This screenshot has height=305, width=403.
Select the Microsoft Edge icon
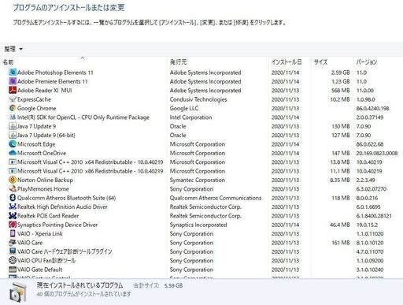pos(13,144)
